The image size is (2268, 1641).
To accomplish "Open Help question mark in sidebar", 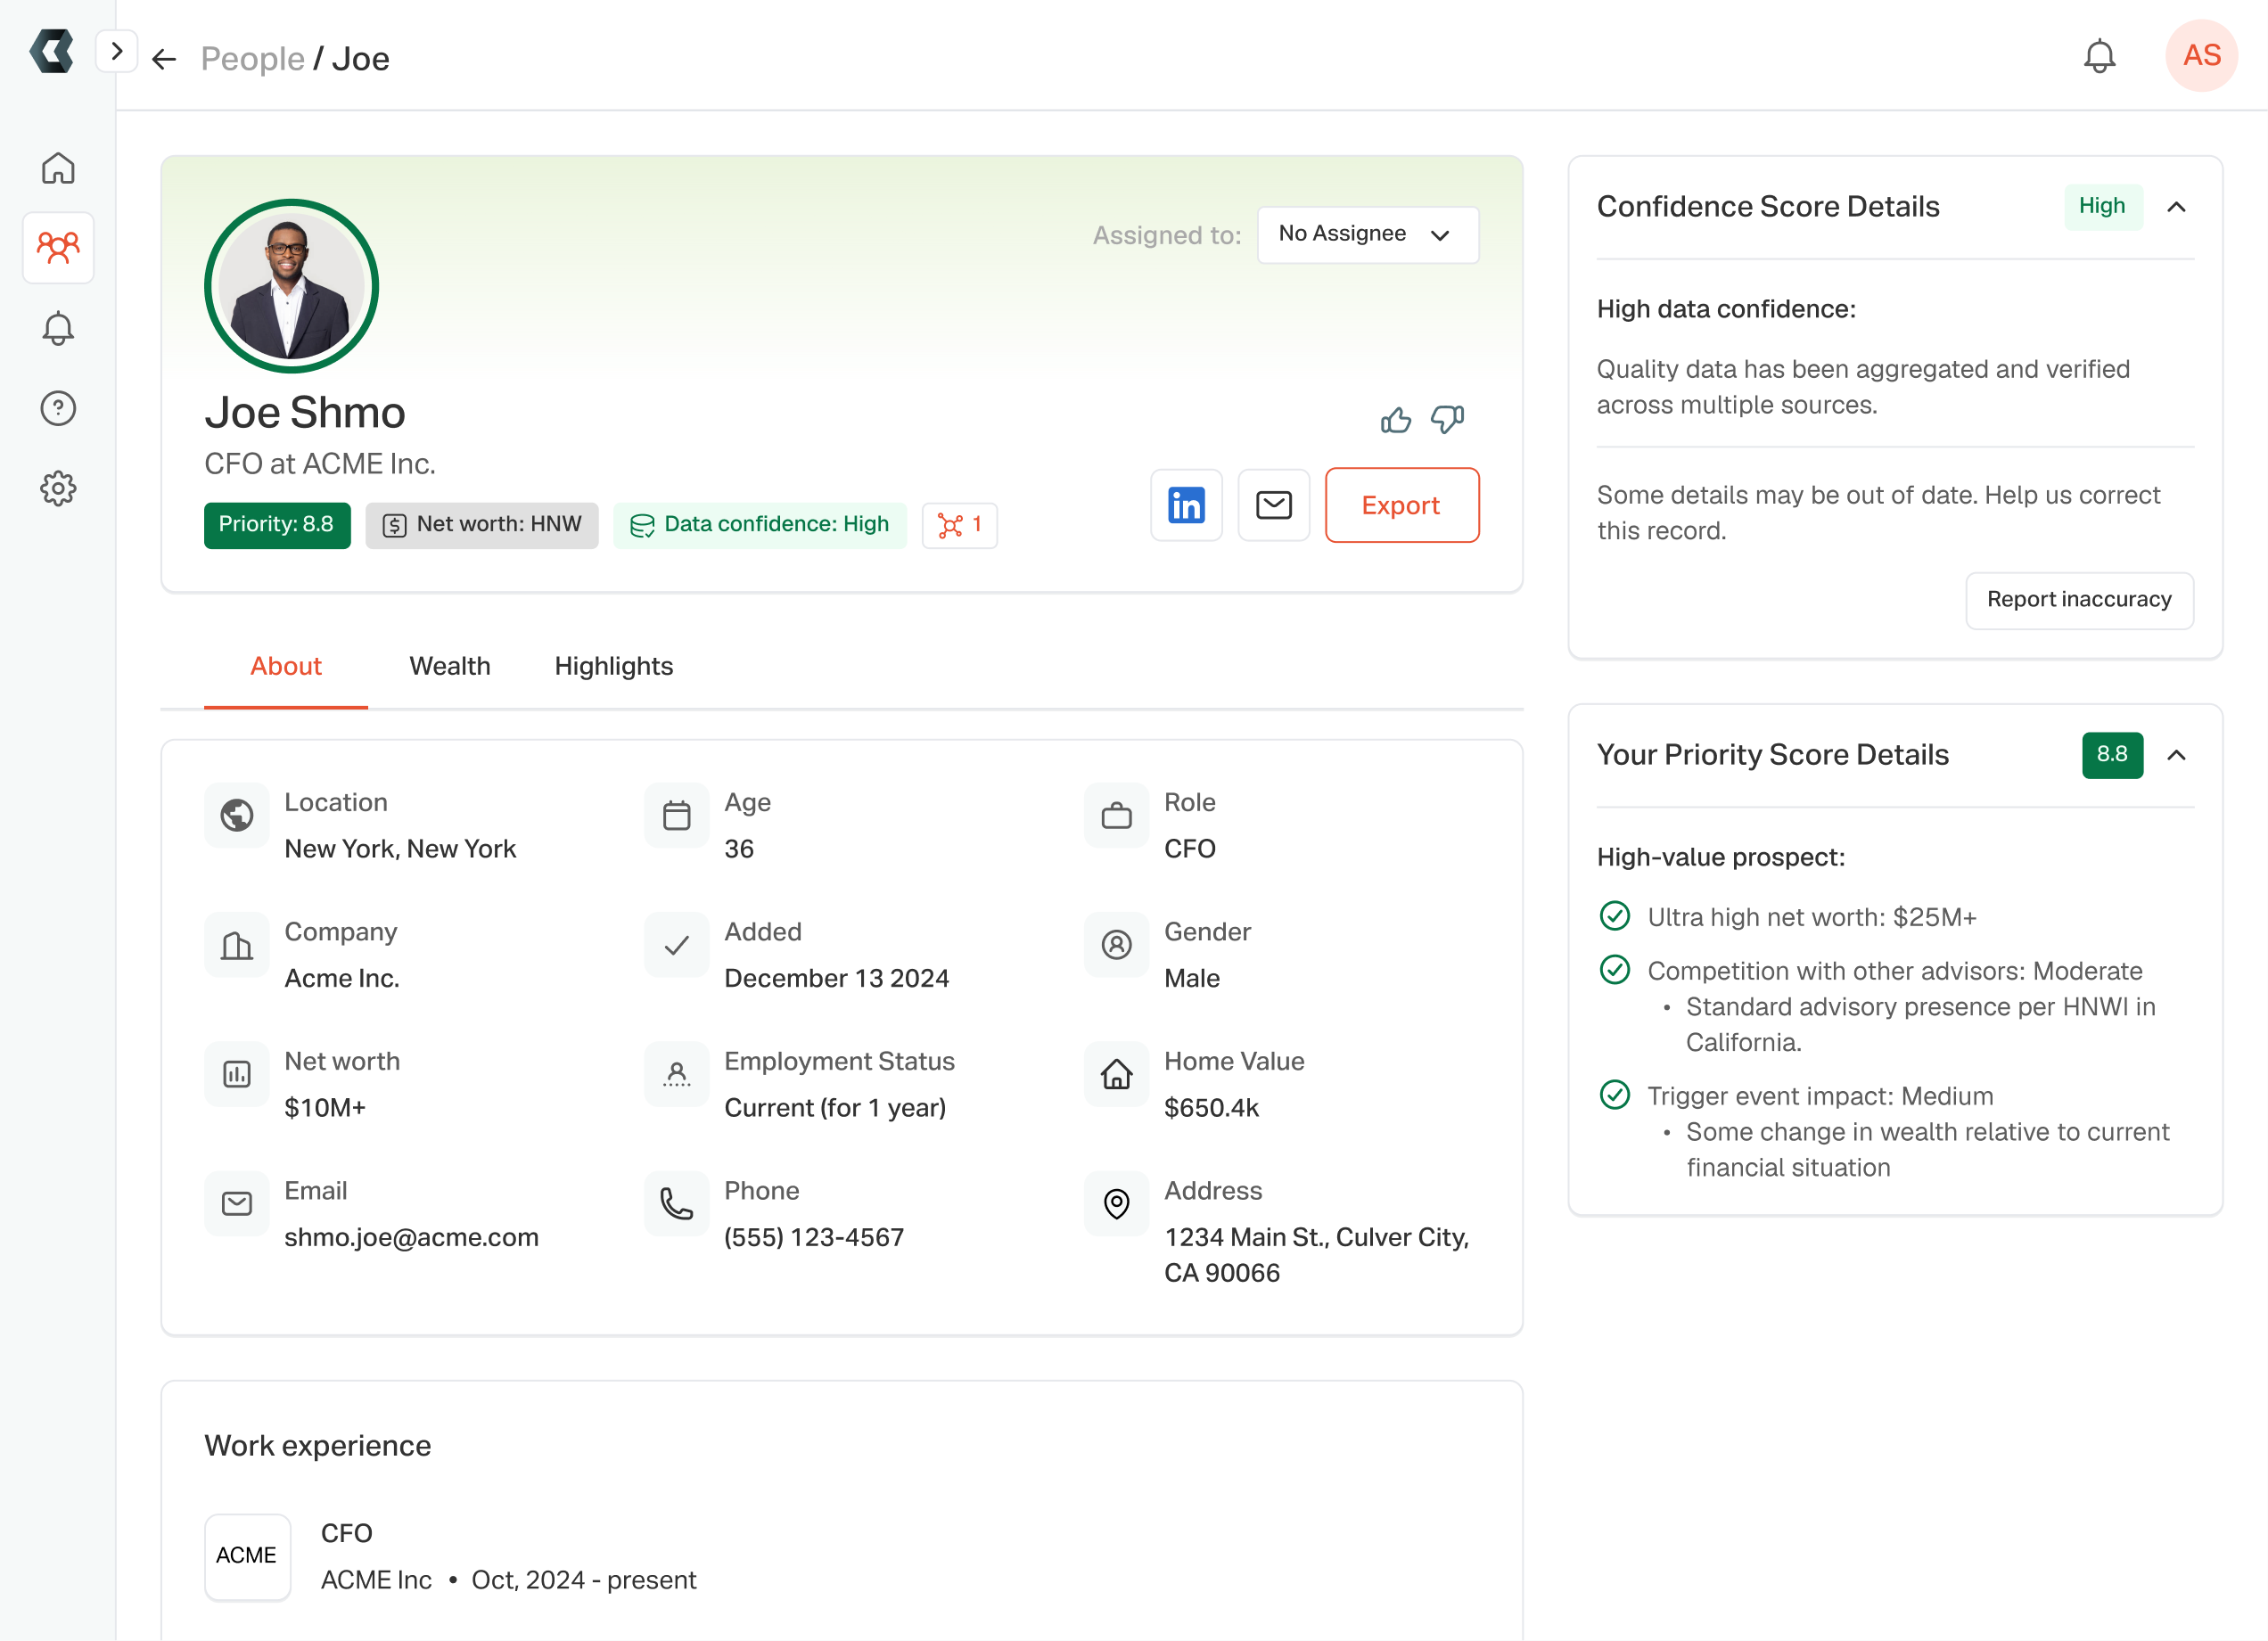I will (58, 408).
